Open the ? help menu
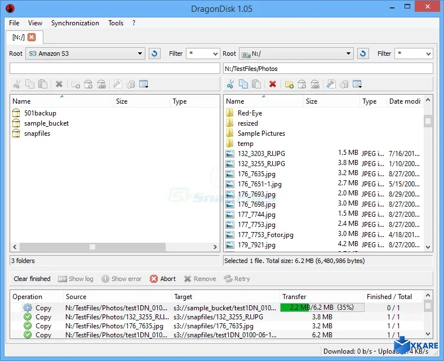Screen dimensions: 444x361 pos(134,23)
